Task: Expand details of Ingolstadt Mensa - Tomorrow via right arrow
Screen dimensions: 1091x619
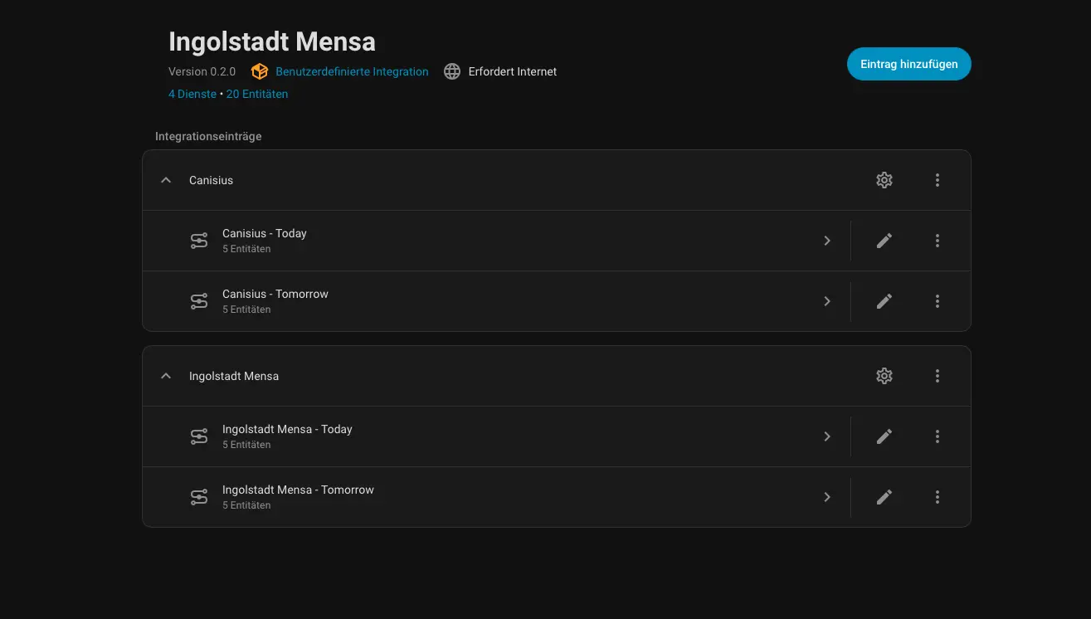Action: (x=826, y=496)
